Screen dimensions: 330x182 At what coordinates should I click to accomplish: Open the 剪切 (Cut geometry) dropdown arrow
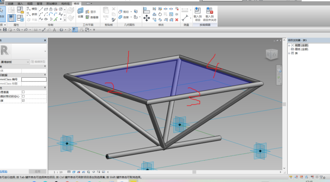[x=131, y=12]
